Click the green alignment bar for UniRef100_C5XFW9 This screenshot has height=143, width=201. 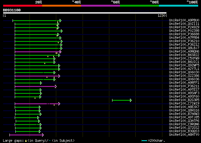pos(35,59)
